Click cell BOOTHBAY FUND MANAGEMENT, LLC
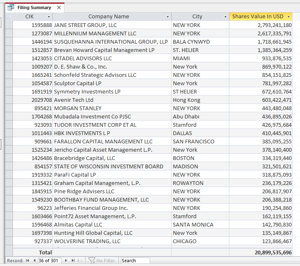Viewport: 300px width, 266px height. pos(112,199)
